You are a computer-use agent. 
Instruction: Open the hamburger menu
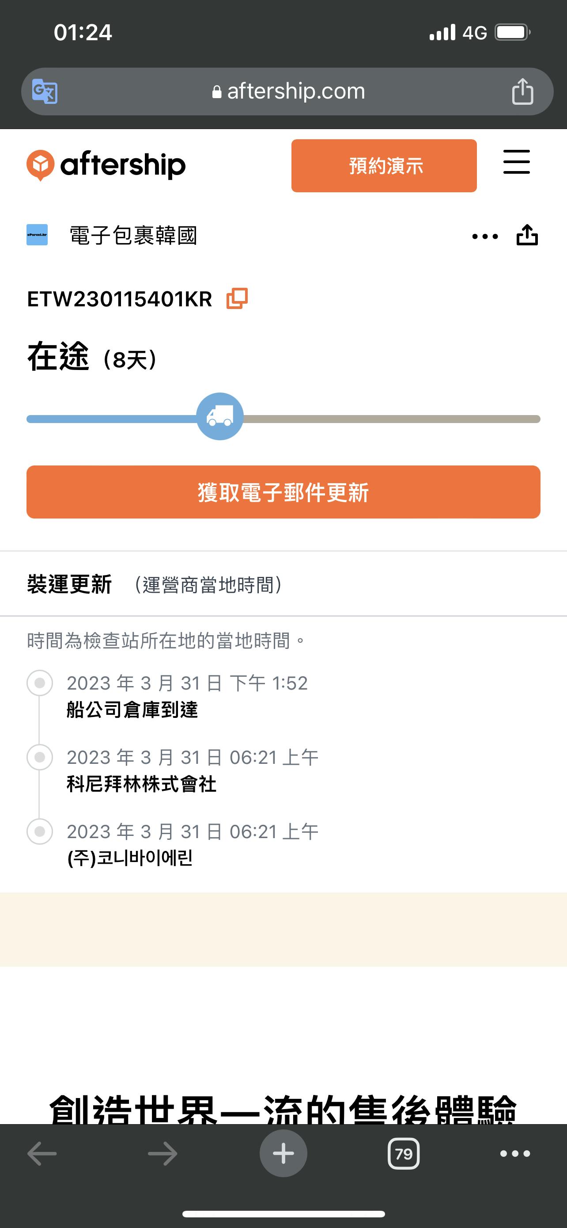coord(517,162)
